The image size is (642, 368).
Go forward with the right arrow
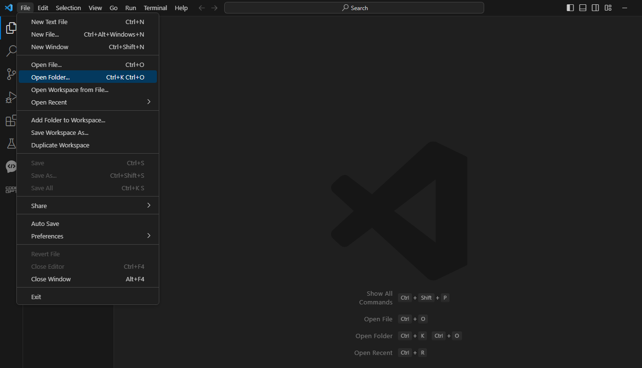click(214, 8)
